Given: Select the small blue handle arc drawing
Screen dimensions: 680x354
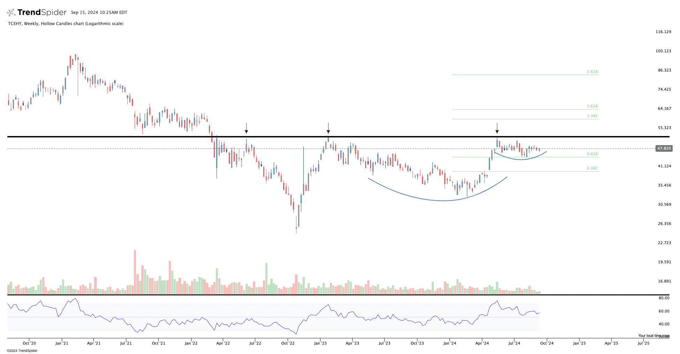Looking at the screenshot, I should click(x=521, y=159).
